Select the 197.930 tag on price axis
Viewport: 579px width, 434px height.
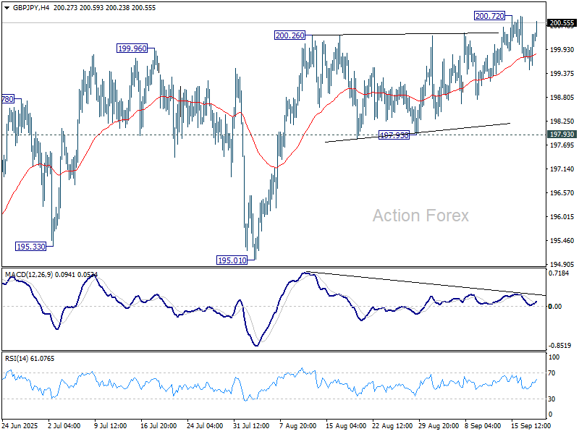click(562, 135)
